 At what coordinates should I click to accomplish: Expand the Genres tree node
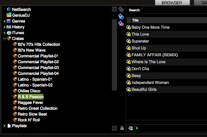pos(4,21)
